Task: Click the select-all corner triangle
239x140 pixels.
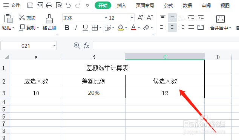Action: pyautogui.click(x=6, y=57)
